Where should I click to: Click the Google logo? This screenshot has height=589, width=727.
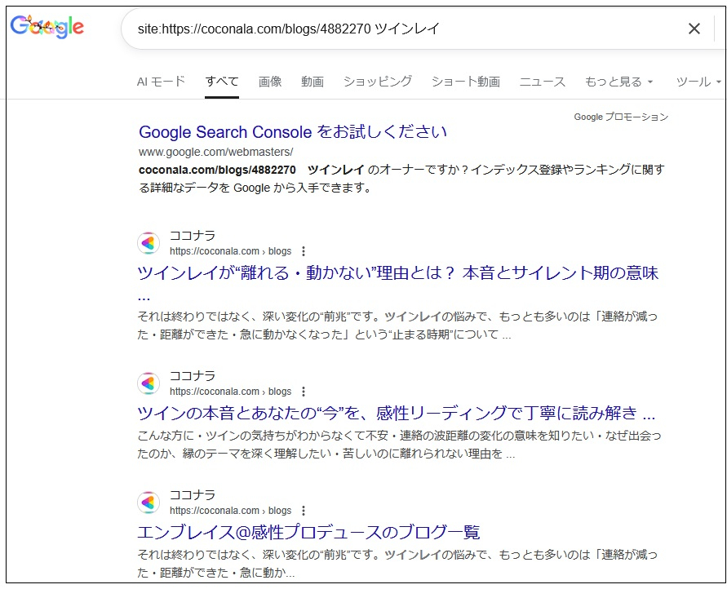(47, 27)
